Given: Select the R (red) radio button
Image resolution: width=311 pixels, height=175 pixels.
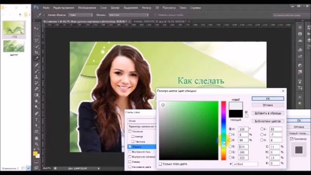Looking at the screenshot, I should tap(230, 146).
